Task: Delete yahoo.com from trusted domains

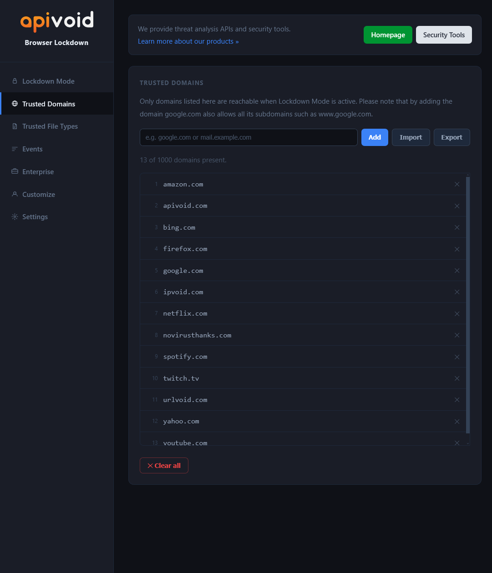Action: (x=457, y=421)
